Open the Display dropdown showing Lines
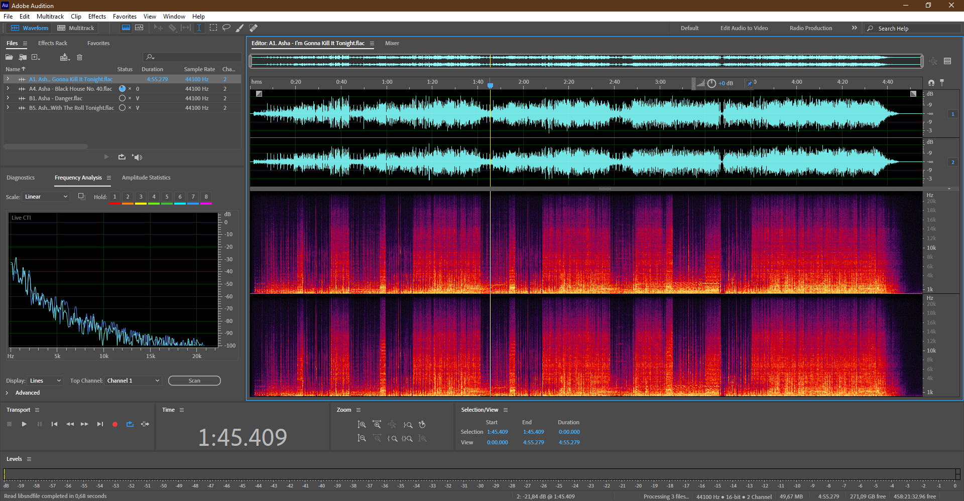964x501 pixels. [45, 381]
